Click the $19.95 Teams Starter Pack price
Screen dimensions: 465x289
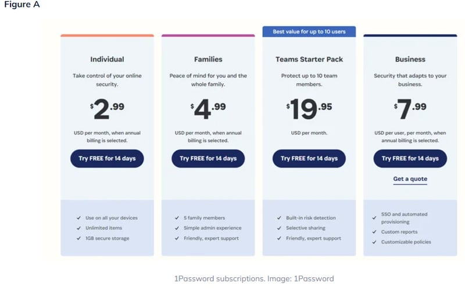[309, 108]
